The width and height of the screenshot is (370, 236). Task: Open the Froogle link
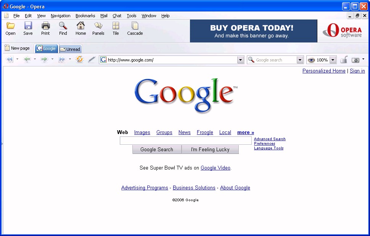point(205,132)
